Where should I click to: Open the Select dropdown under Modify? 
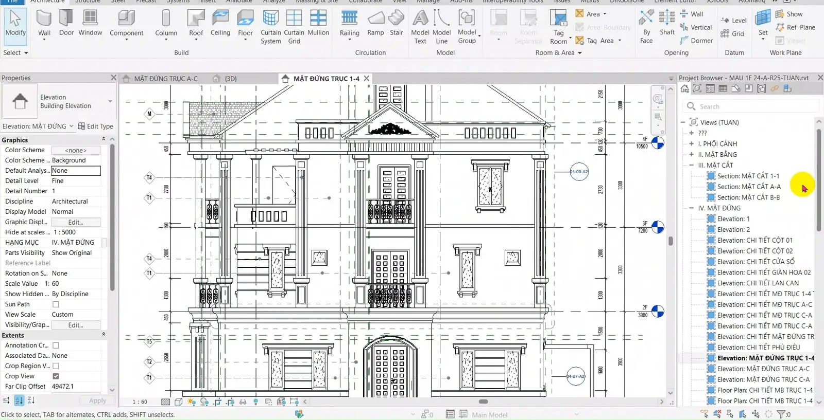tap(15, 52)
